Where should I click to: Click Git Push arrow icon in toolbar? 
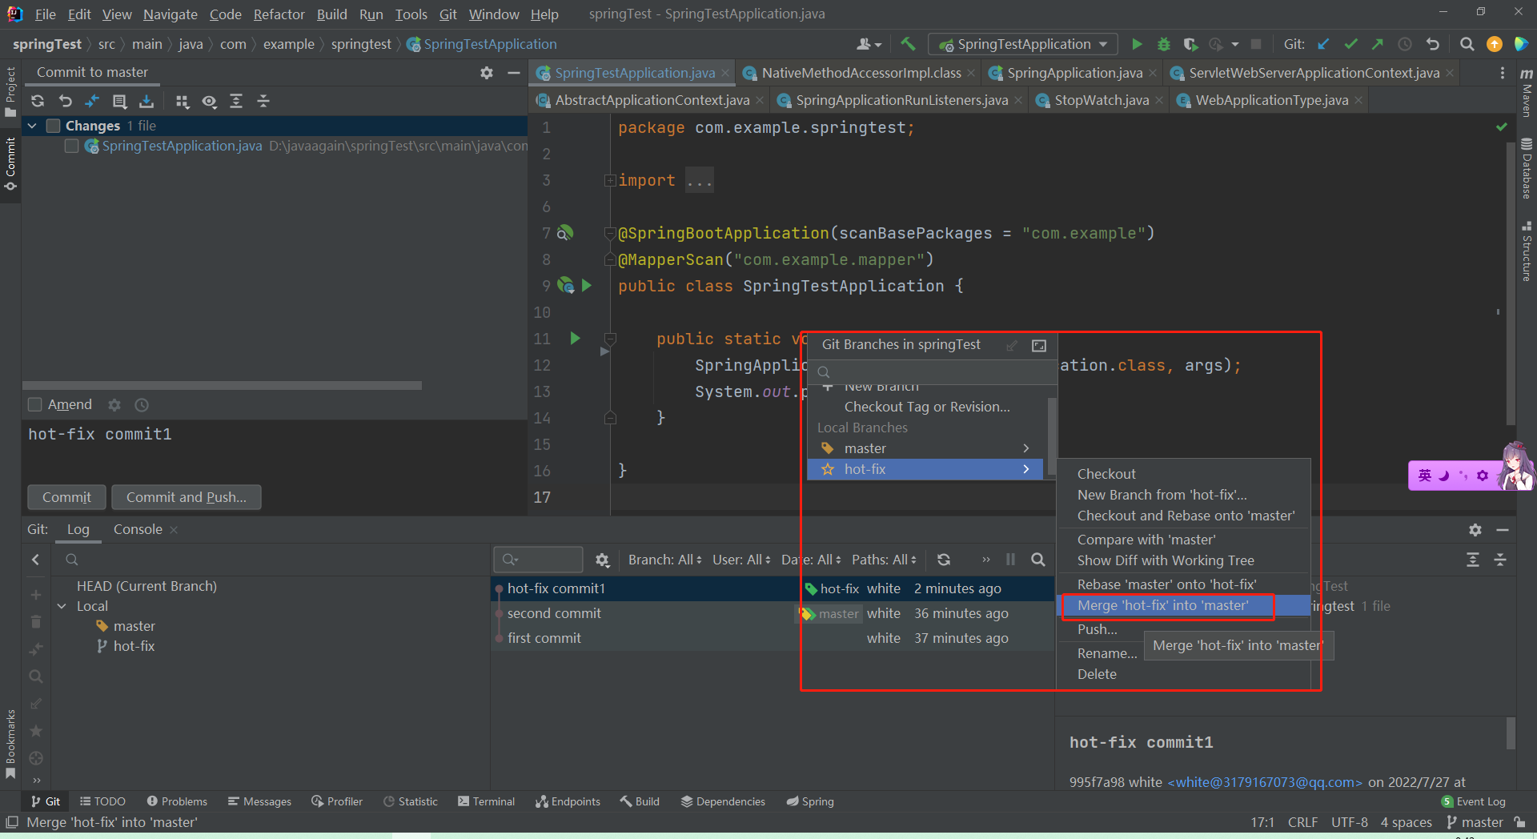coord(1378,44)
